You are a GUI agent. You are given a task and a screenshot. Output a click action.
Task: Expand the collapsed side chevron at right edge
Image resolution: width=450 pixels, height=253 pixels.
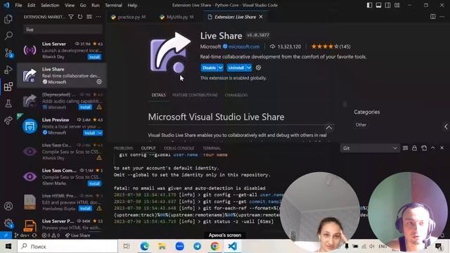point(446,126)
